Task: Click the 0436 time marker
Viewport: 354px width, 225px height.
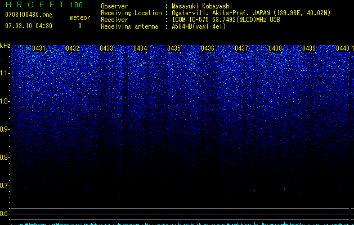Action: (208, 48)
